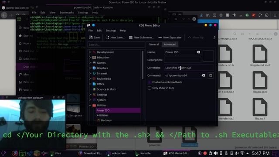Viewport: 279px width, 157px height.
Task: Open Firefox library icon
Action: click(208, 15)
